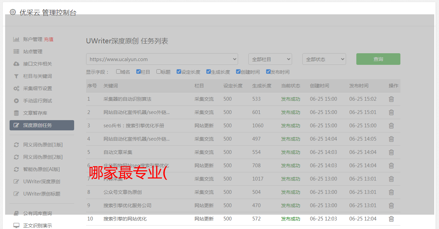Screen dimensions: 439x229
Task: Click the database icon for 文章暂存库
Action: point(16,113)
